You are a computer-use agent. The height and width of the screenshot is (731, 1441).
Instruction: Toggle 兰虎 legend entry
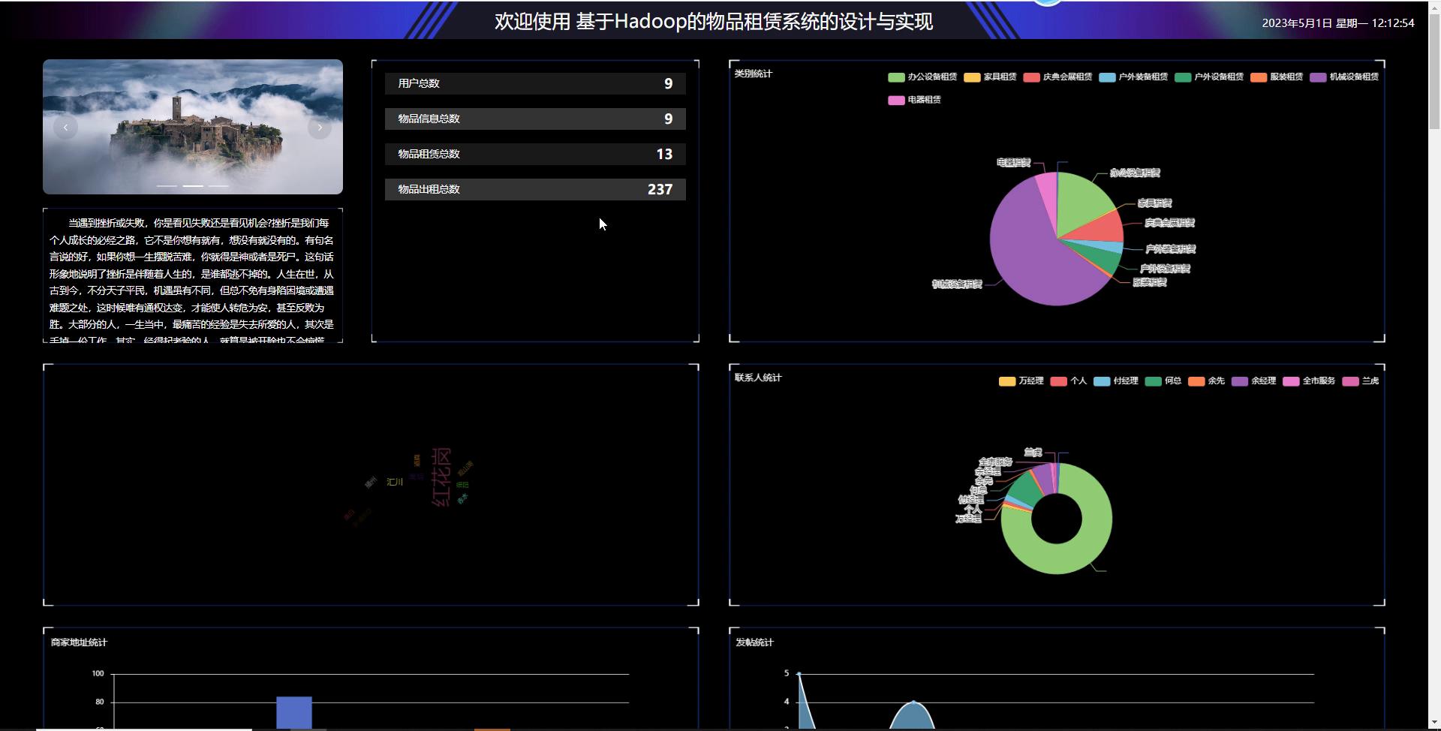coord(1361,381)
